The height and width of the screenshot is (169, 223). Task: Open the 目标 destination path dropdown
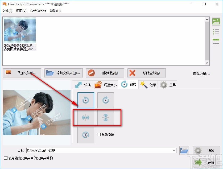coord(174,150)
